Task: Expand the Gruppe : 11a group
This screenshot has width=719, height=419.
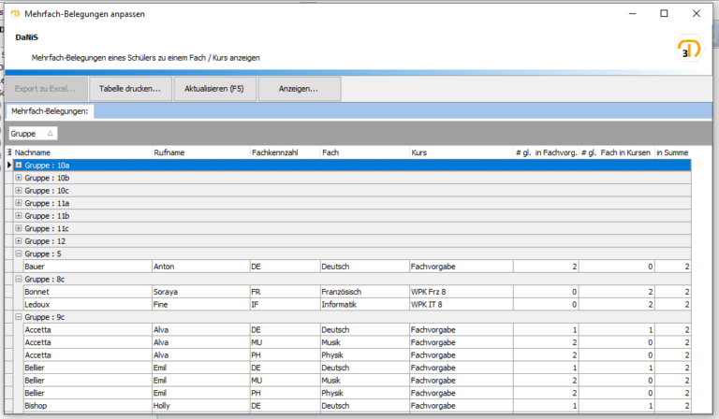Action: coord(19,203)
